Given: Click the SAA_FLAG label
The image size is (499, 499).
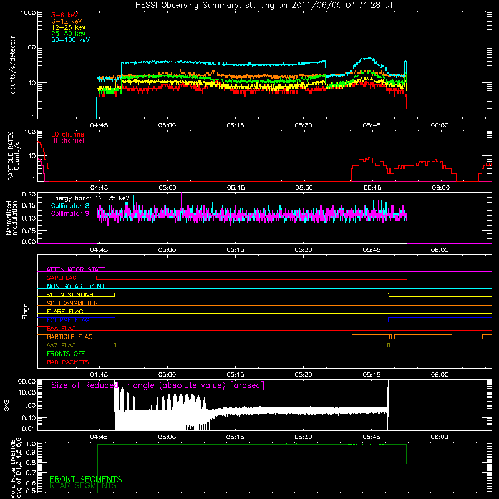Looking at the screenshot, I should [61, 328].
